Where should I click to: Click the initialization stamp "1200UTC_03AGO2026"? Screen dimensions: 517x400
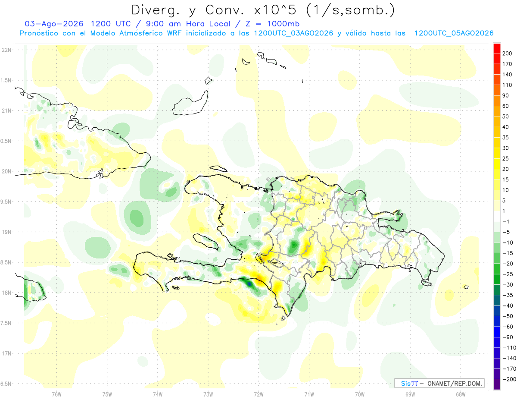pos(294,33)
